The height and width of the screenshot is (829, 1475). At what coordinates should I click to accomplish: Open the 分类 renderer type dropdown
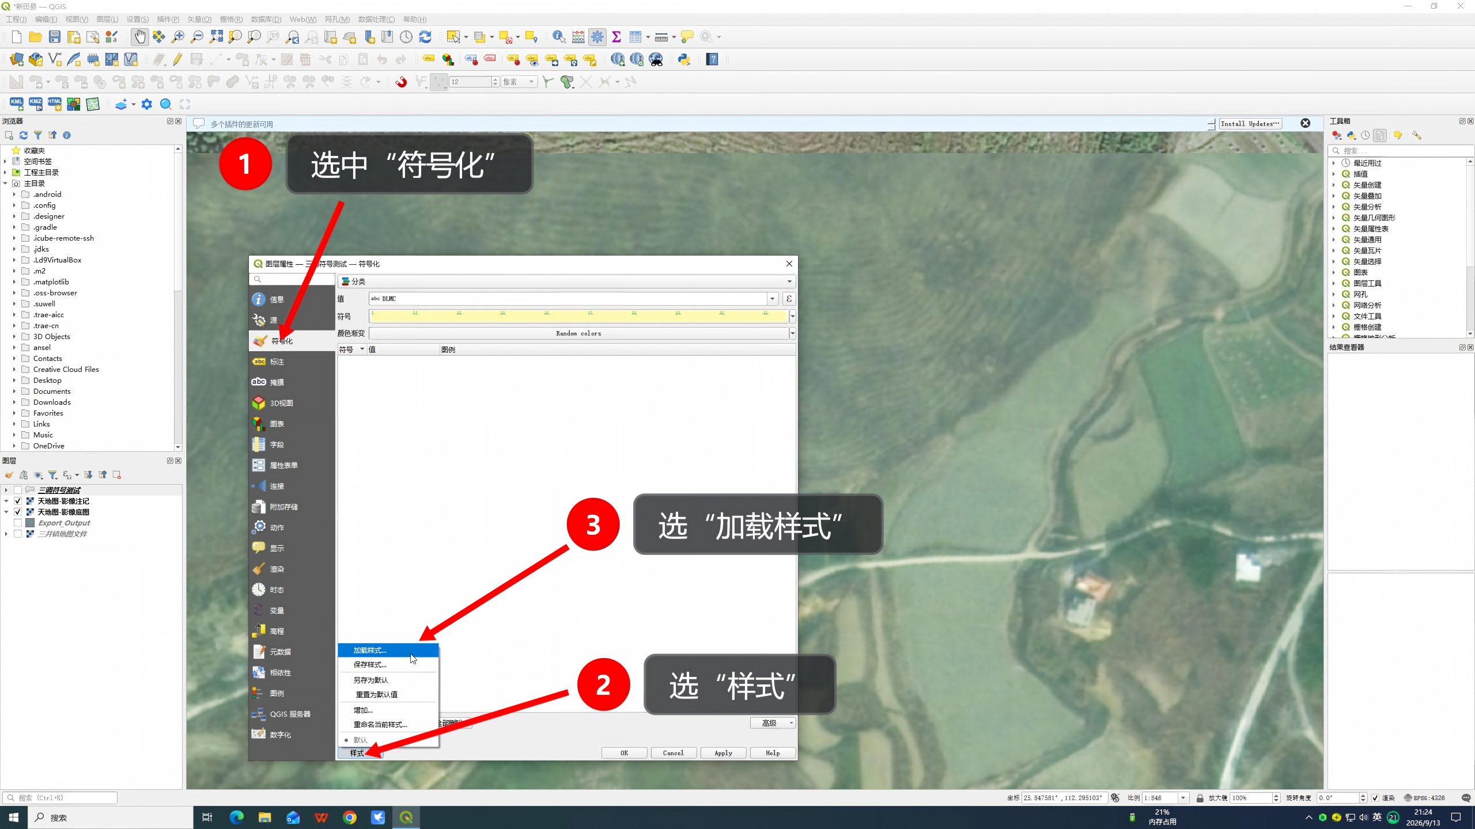click(567, 282)
